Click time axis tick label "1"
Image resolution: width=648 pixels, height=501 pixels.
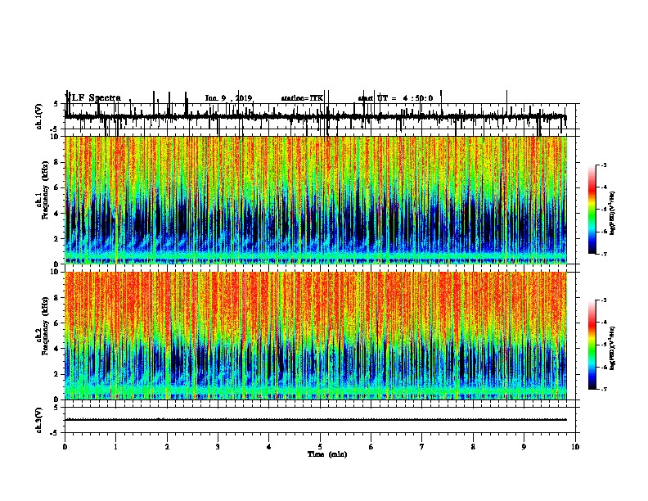[115, 447]
